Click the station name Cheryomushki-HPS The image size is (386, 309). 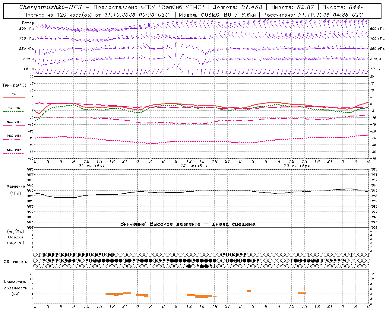(50, 7)
